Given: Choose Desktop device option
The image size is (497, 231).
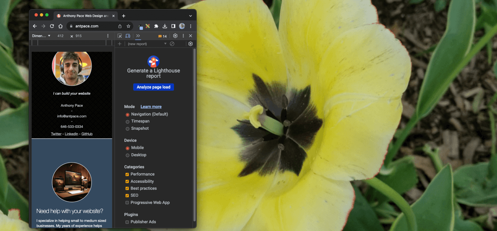Looking at the screenshot, I should [127, 155].
